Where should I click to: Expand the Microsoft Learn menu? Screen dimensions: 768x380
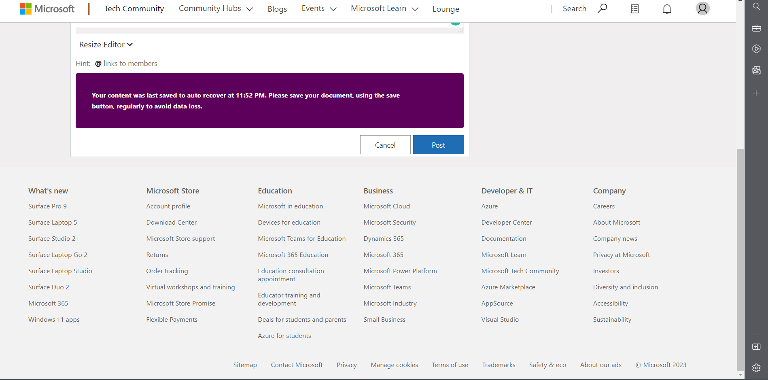click(384, 8)
